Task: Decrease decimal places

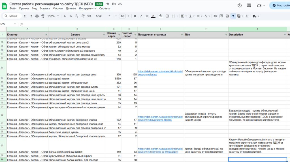Action: [77, 16]
